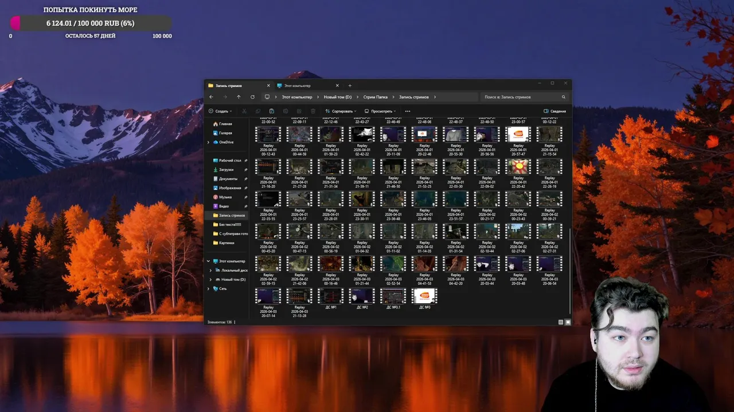Click chevron after Запись стримов in path
Screen dimensions: 734x412
point(435,97)
